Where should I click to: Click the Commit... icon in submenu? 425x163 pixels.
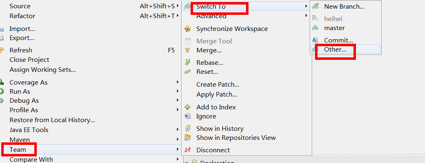[315, 40]
